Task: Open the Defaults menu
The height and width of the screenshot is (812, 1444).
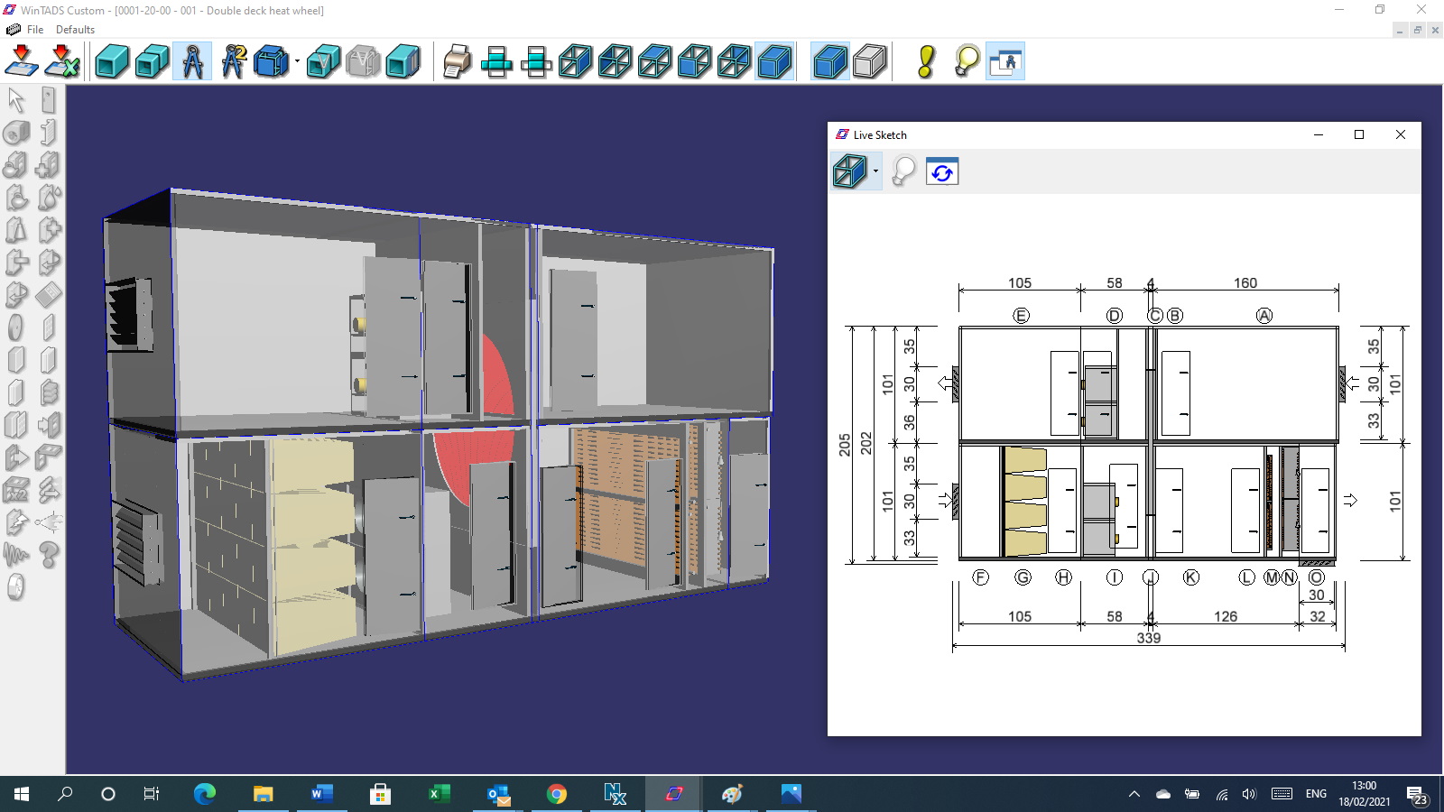Action: [75, 30]
